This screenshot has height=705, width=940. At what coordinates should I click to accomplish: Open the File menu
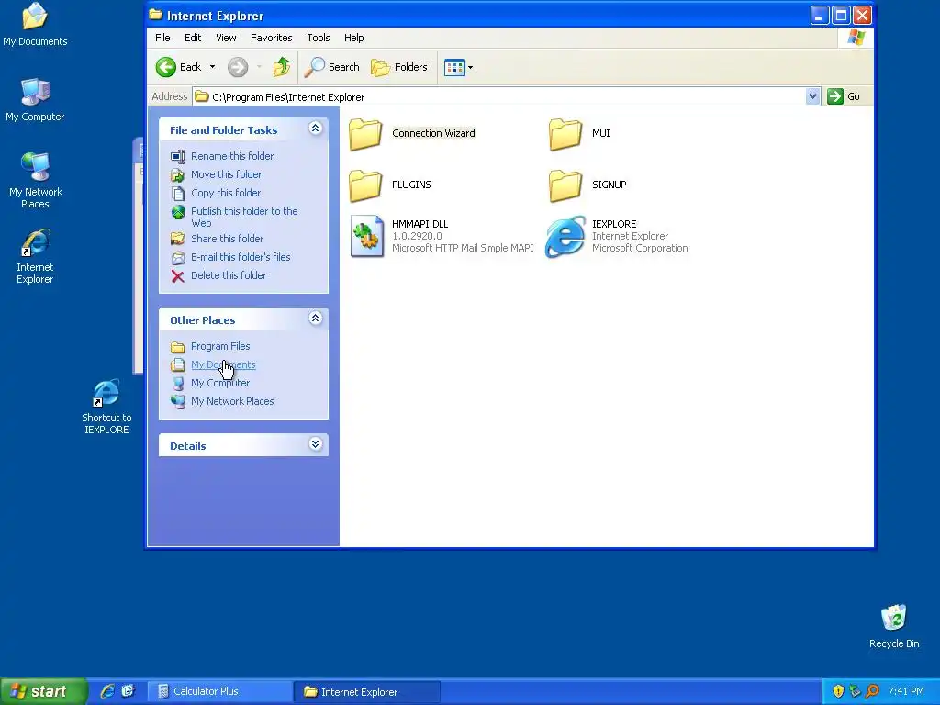[162, 38]
